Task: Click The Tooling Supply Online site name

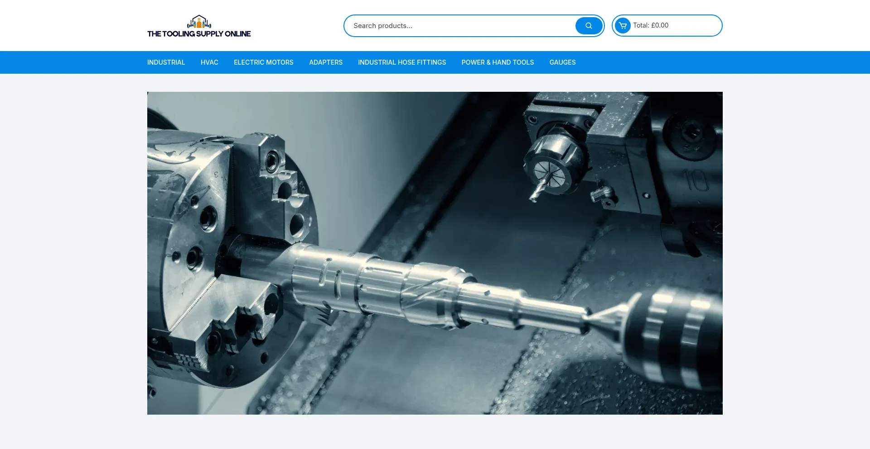Action: 199,34
